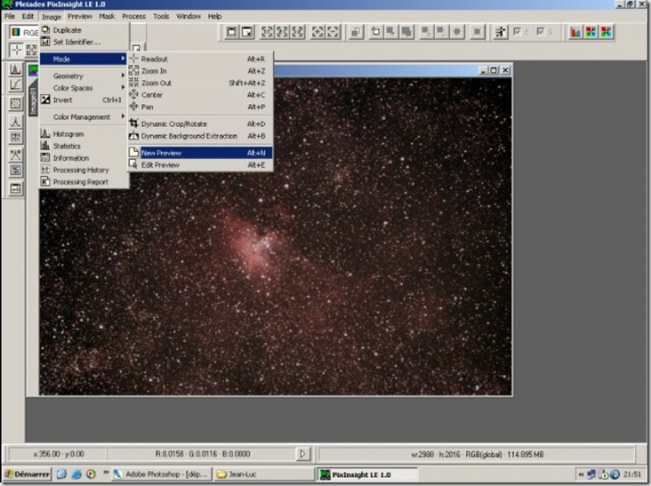Image resolution: width=651 pixels, height=486 pixels.
Task: Open Information from the Image menu
Action: click(84, 158)
